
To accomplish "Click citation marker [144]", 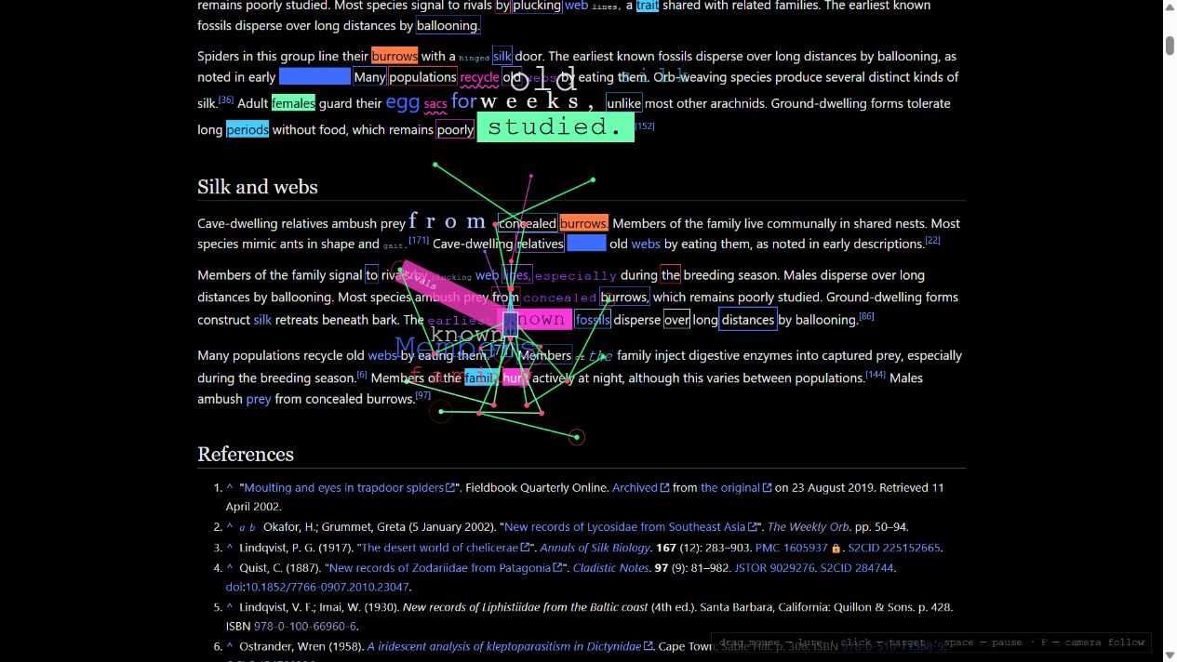I will coord(876,374).
